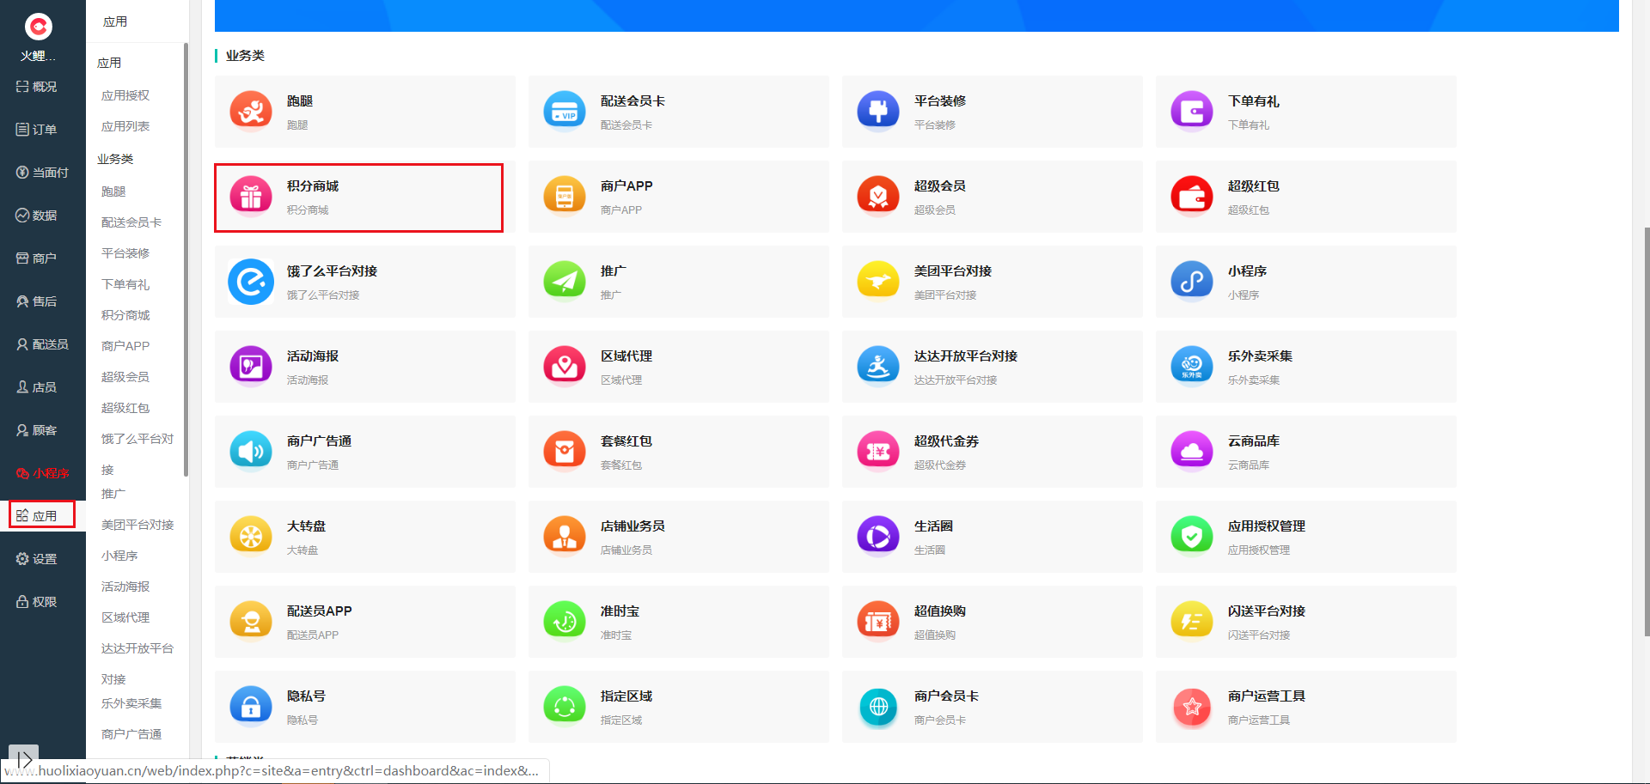Go to 概况 in the main sidebar

(37, 87)
